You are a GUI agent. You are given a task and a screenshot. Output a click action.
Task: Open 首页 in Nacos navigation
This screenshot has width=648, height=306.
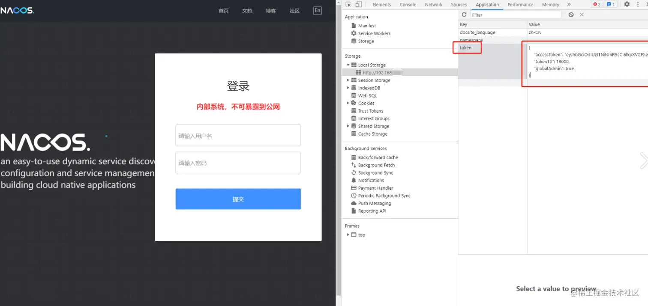tap(224, 11)
